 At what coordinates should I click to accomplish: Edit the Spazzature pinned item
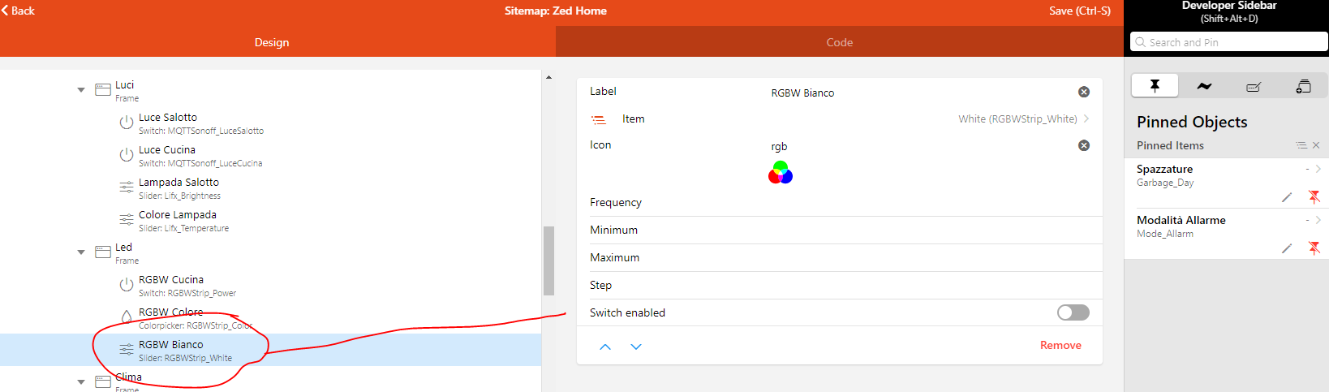point(1287,197)
